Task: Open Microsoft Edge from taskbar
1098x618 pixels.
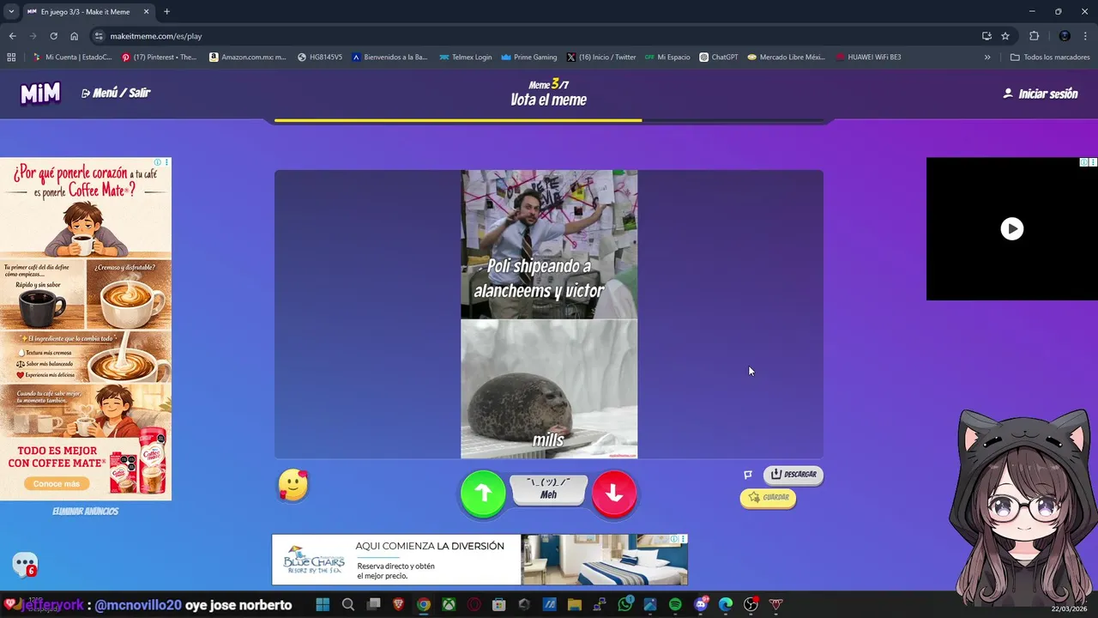Action: point(726,605)
